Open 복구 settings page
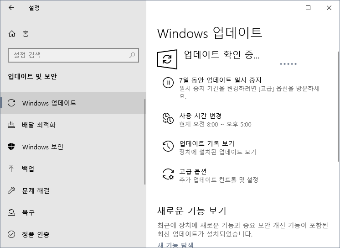Viewport: 340px width, 248px height. (73, 212)
